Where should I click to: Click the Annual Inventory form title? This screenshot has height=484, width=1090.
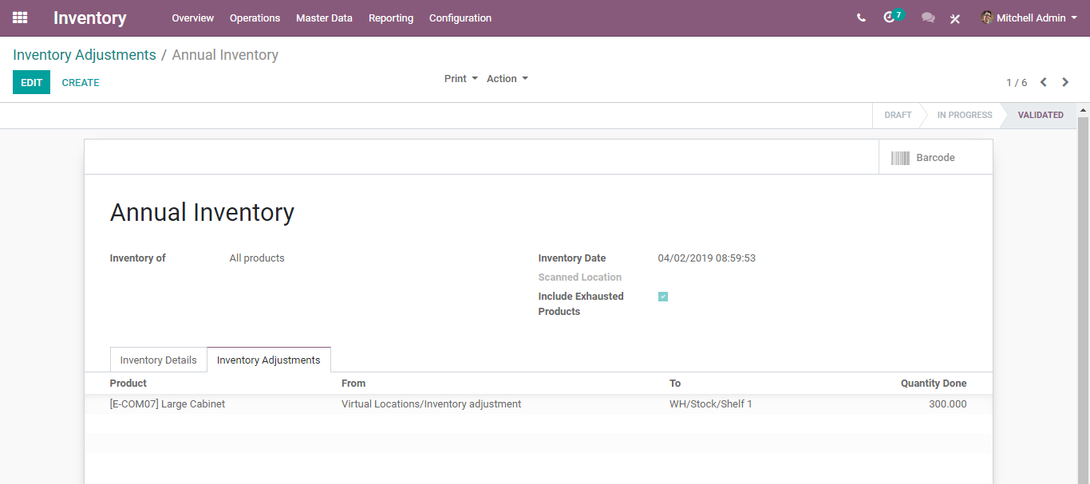tap(202, 212)
